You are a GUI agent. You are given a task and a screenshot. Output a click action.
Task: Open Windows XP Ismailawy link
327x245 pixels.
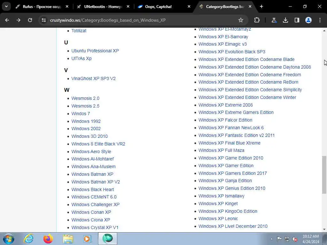[221, 196]
